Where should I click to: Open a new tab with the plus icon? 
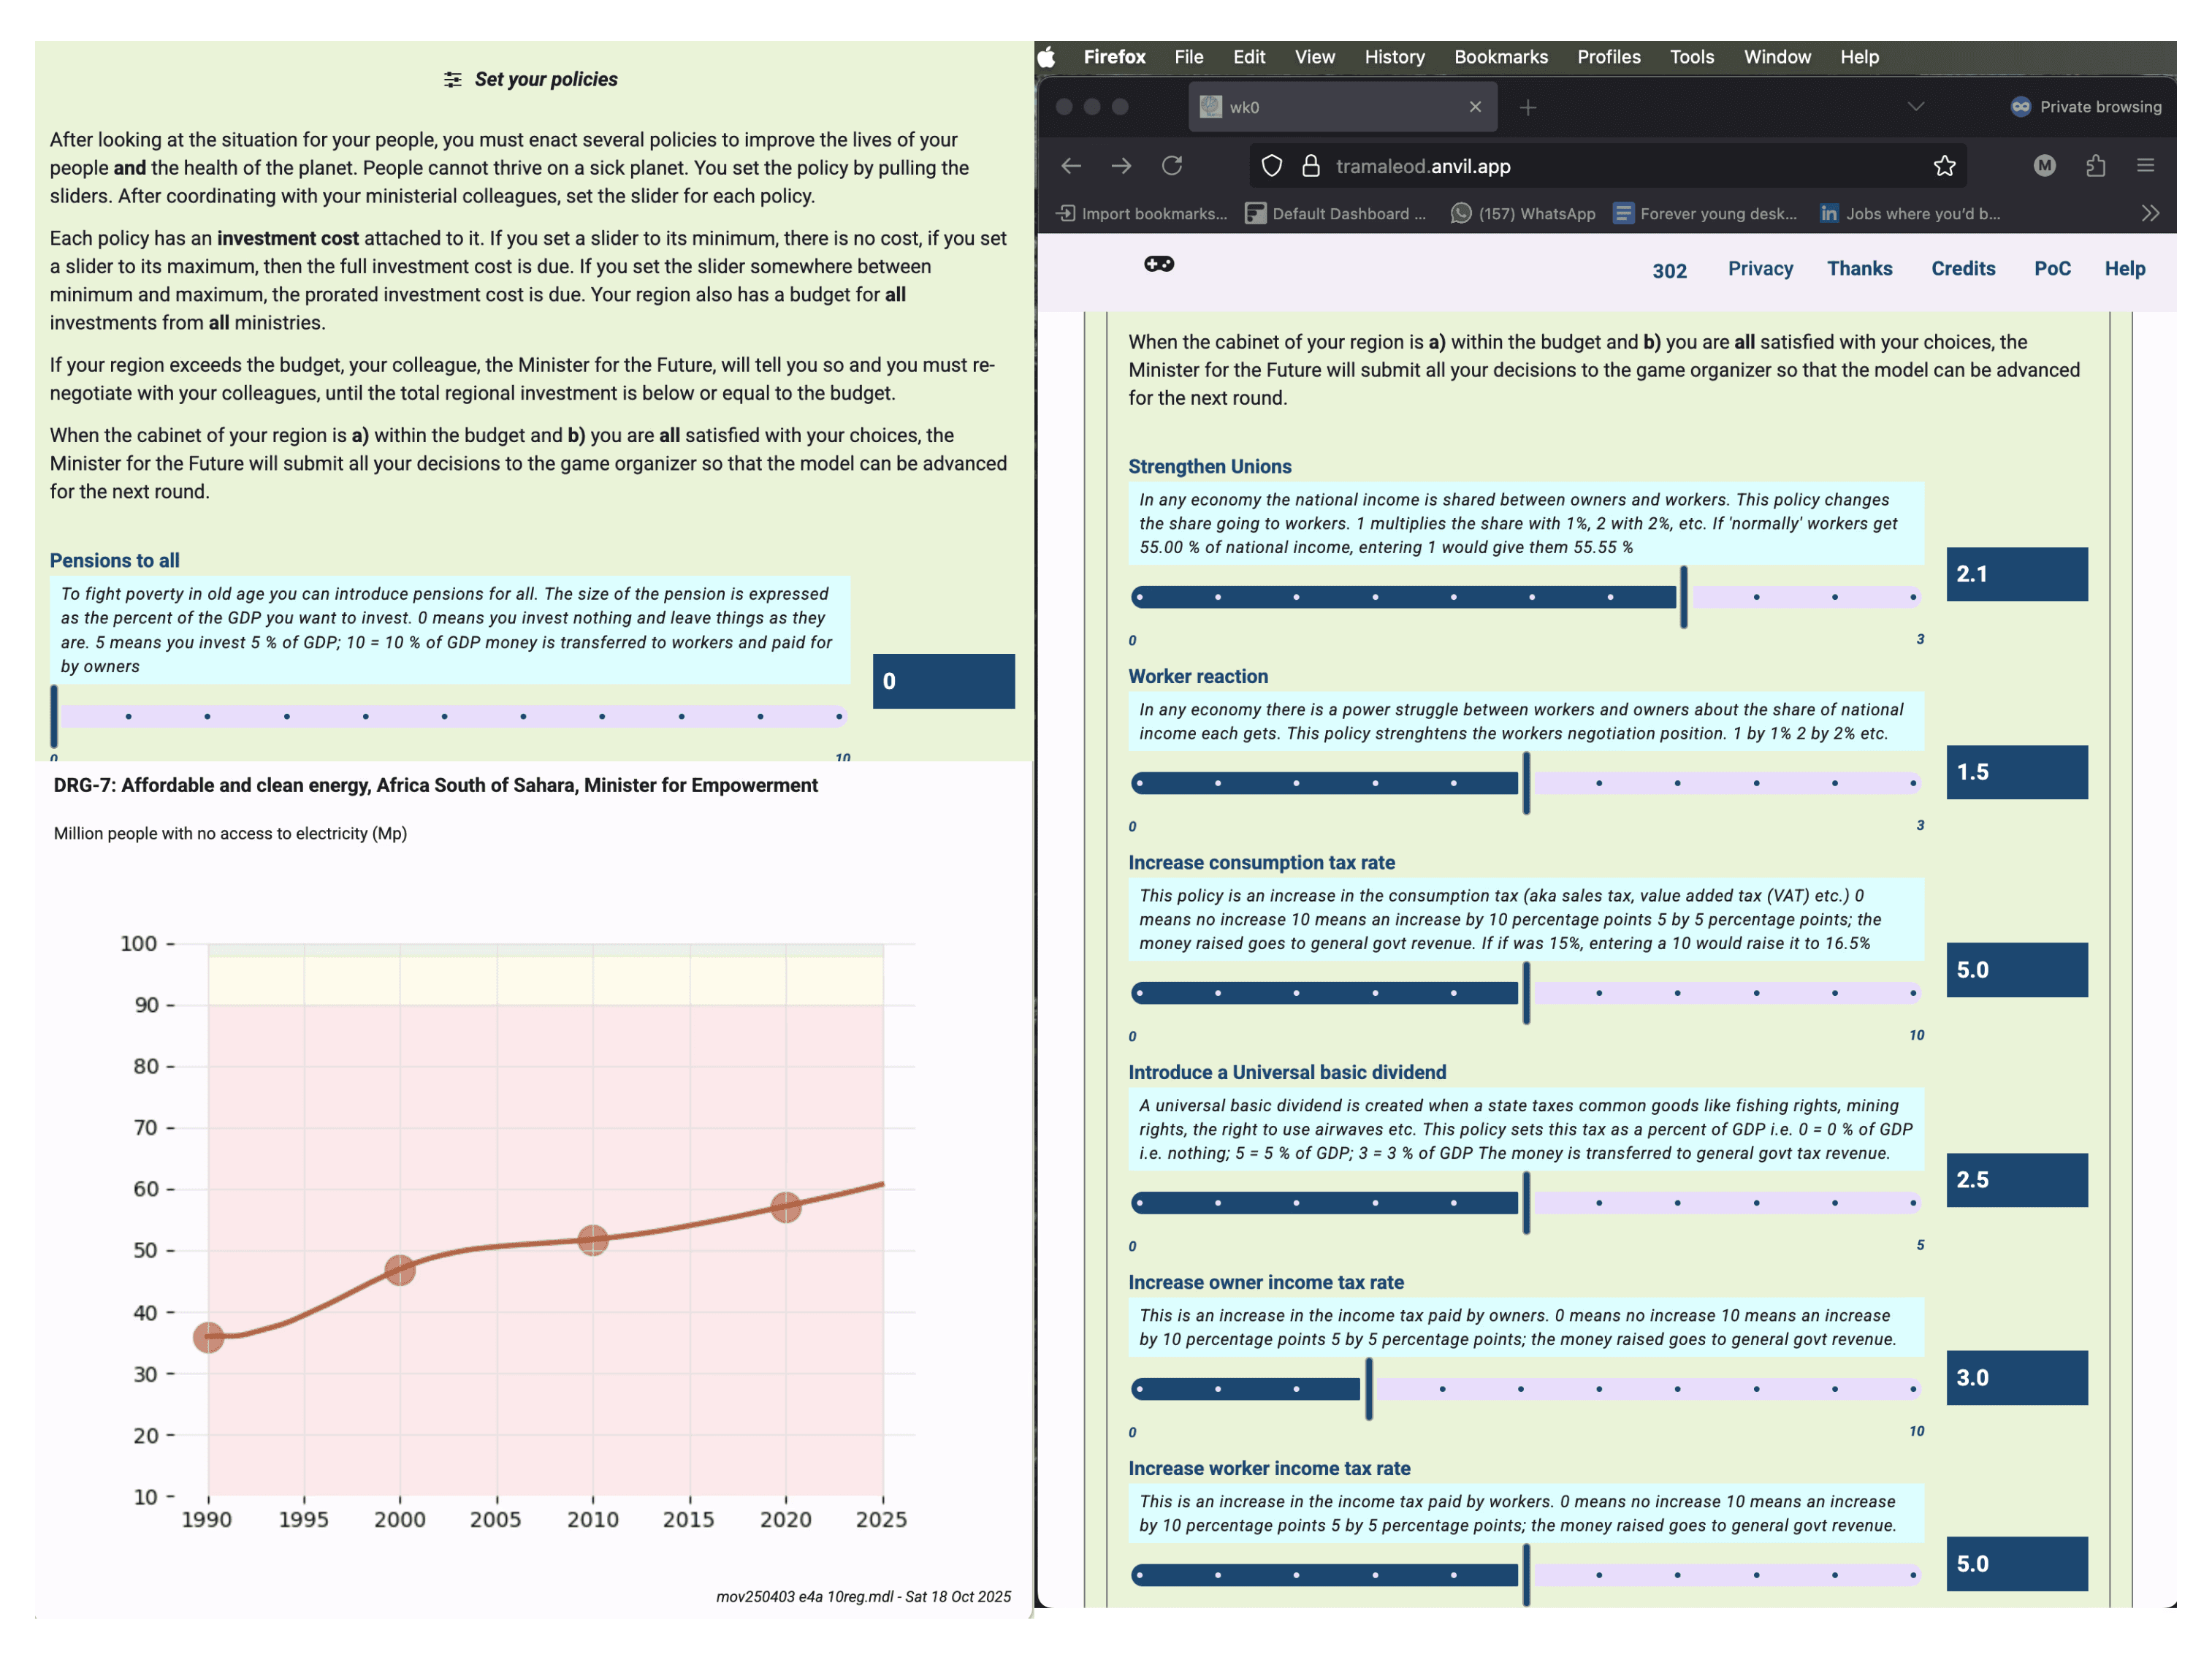tap(1528, 107)
